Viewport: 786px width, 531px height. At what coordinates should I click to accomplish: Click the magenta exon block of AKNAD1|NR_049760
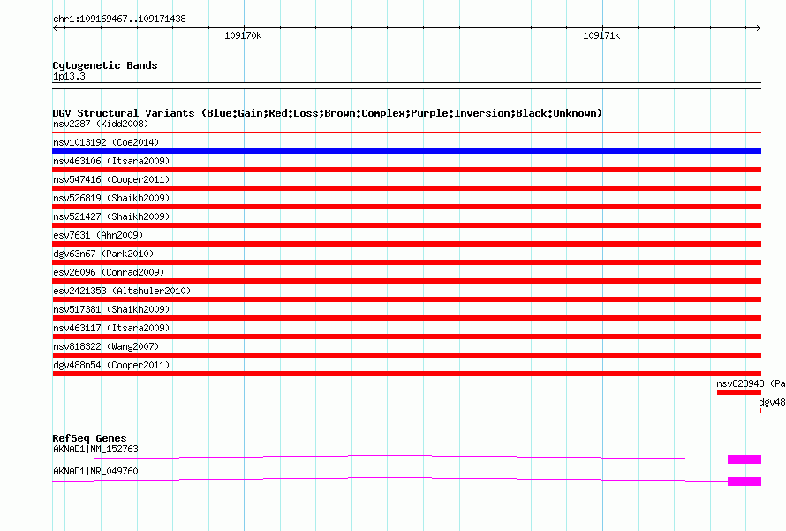pyautogui.click(x=744, y=482)
